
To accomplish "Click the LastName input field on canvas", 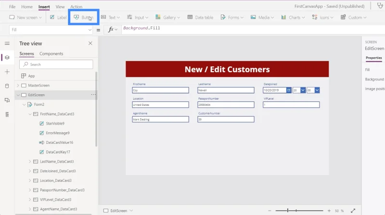I will [226, 90].
